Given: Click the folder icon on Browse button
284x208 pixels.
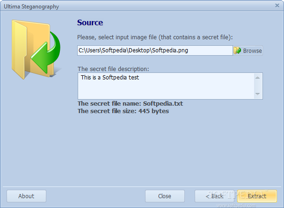Looking at the screenshot, I should pyautogui.click(x=237, y=50).
